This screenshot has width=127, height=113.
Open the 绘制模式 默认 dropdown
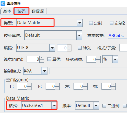point(35,71)
